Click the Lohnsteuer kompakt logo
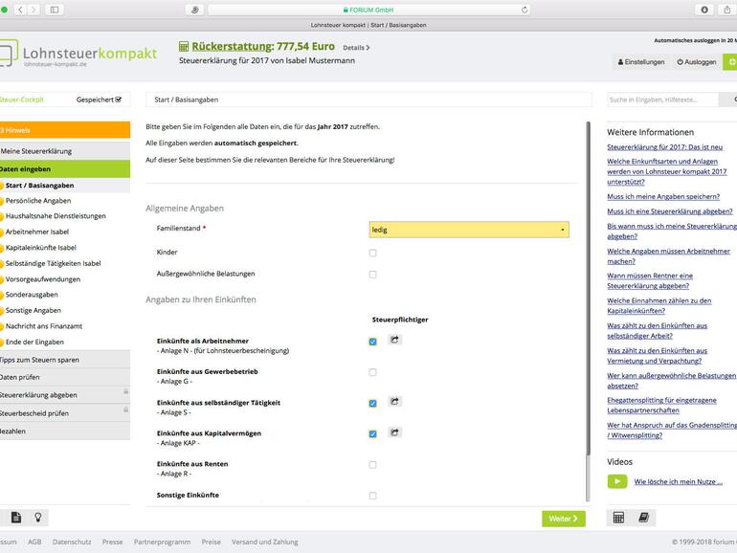This screenshot has width=737, height=553. tap(78, 54)
